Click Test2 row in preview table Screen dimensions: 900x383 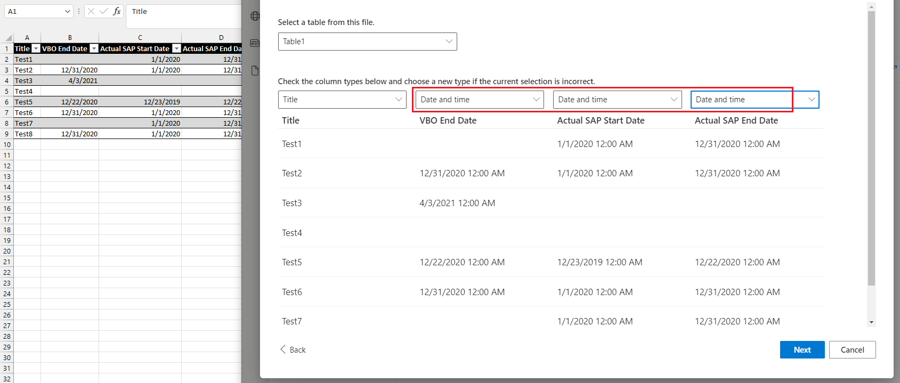(550, 173)
